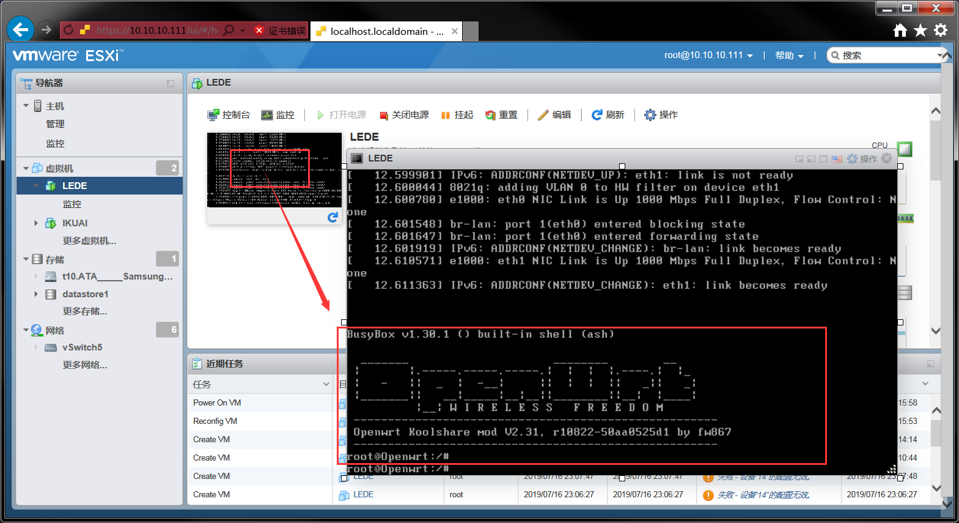Image resolution: width=959 pixels, height=523 pixels.
Task: Click More networks (更多网络...) link
Action: (x=84, y=365)
